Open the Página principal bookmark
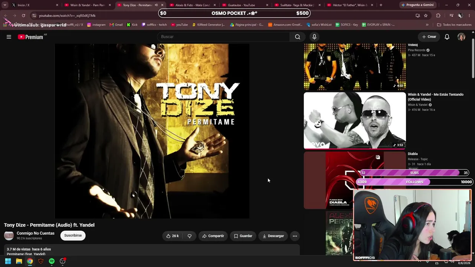 247,25
